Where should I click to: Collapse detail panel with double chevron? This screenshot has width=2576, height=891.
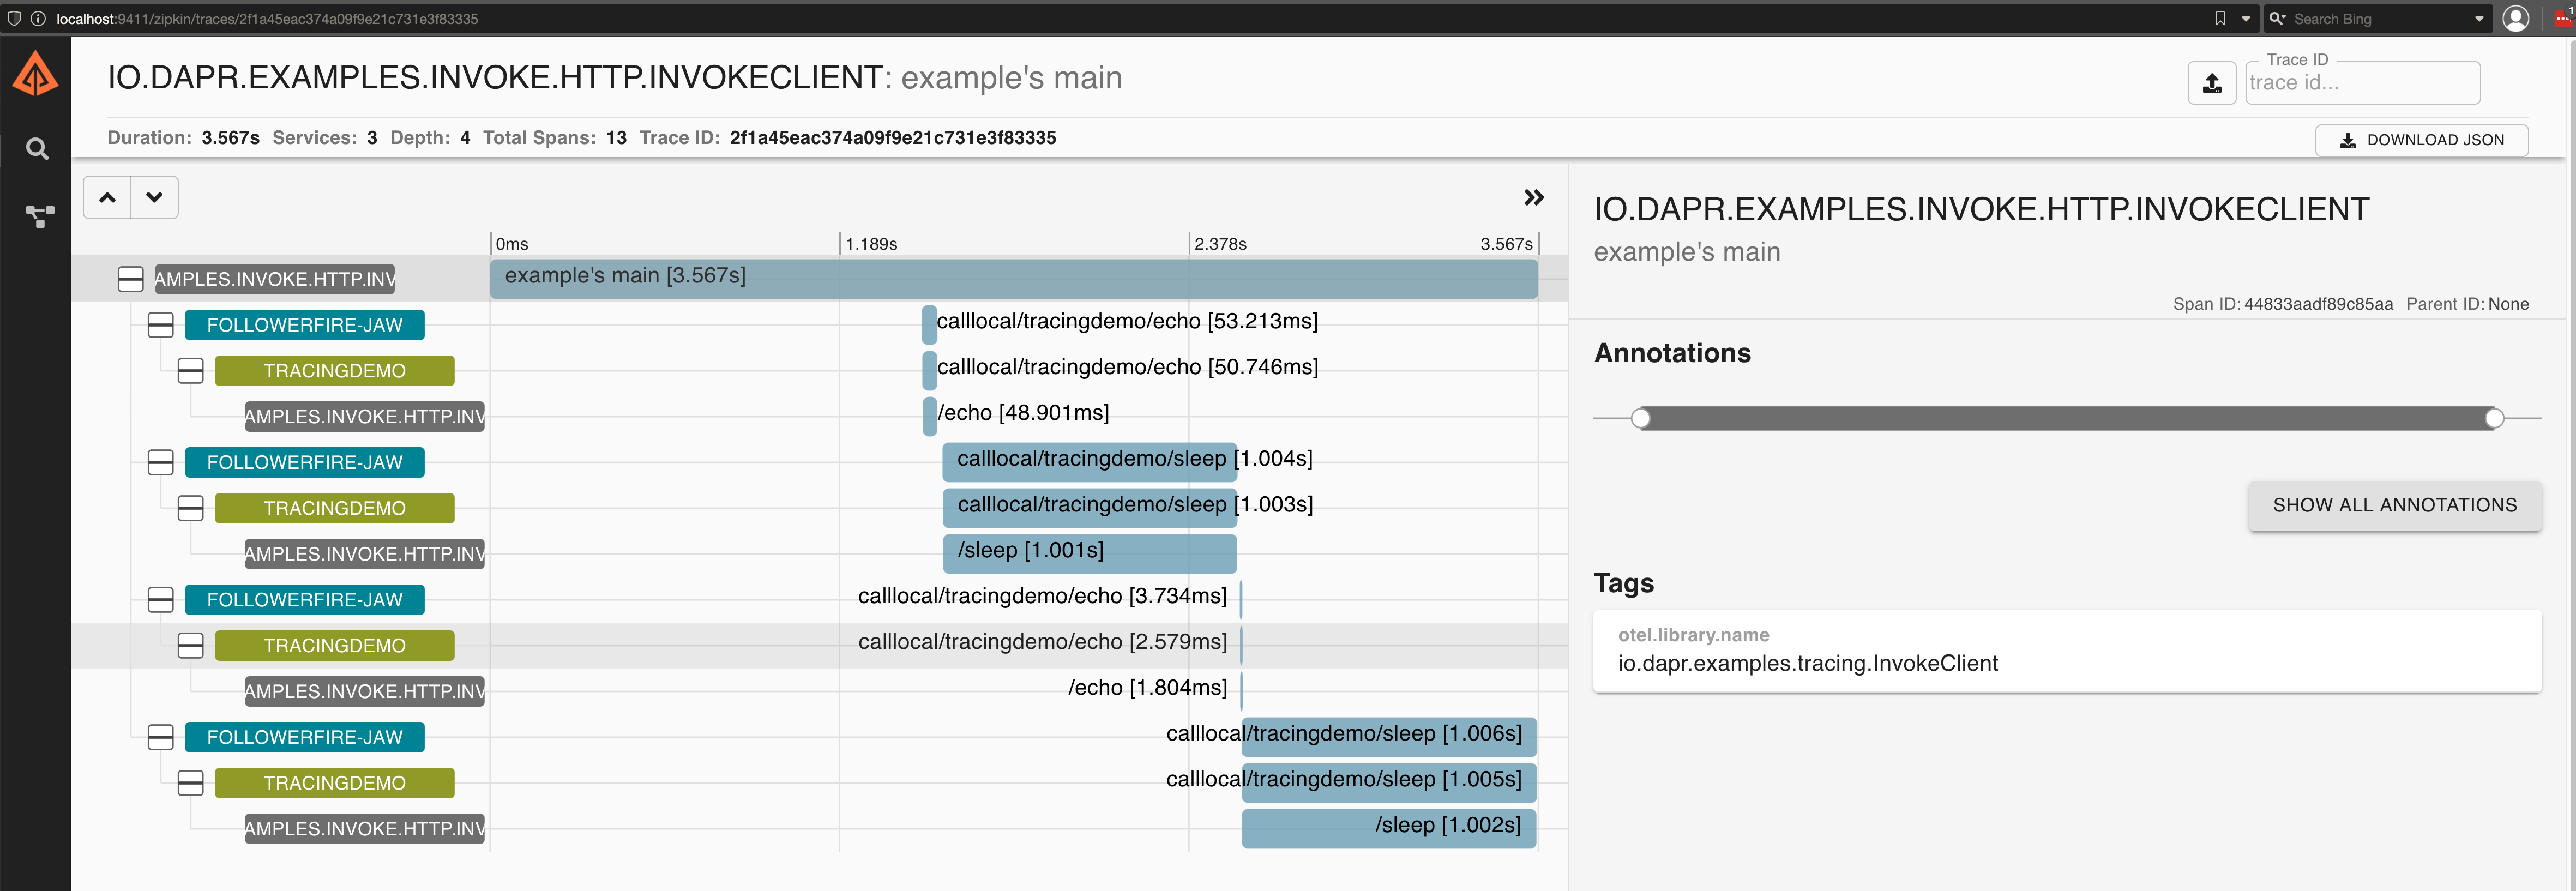pos(1533,198)
